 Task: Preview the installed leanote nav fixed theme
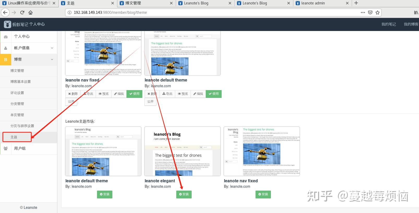104,94
